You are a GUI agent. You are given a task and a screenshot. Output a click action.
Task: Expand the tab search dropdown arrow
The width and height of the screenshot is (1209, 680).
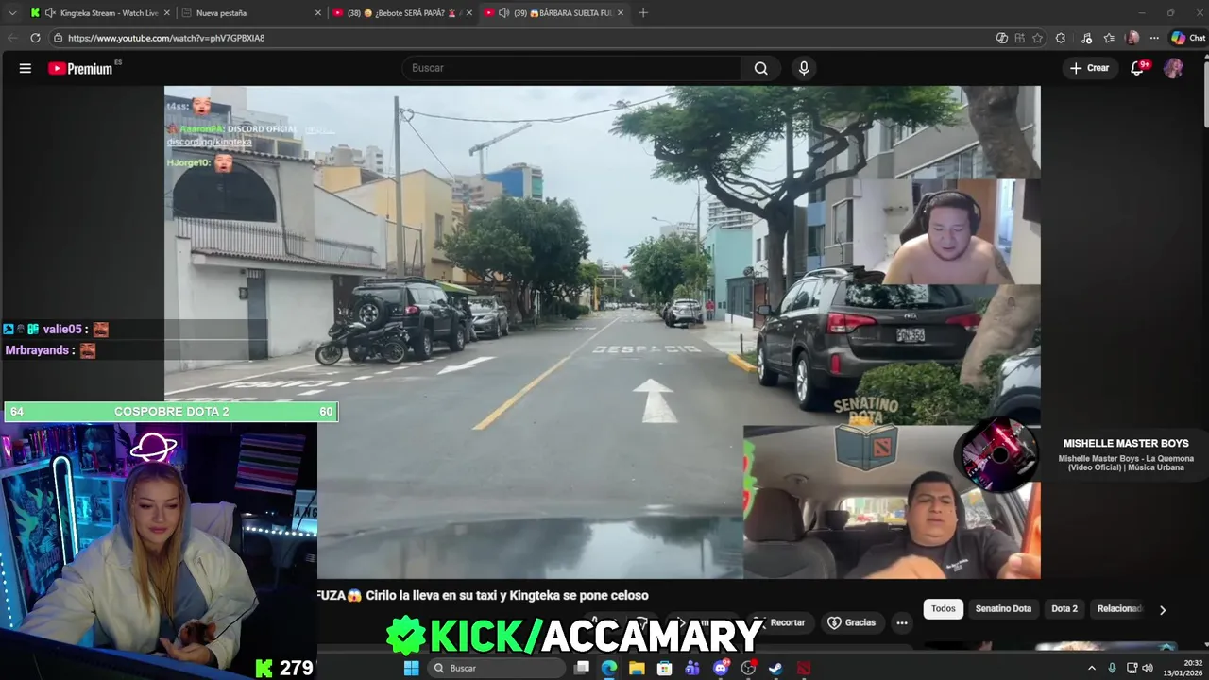tap(12, 13)
